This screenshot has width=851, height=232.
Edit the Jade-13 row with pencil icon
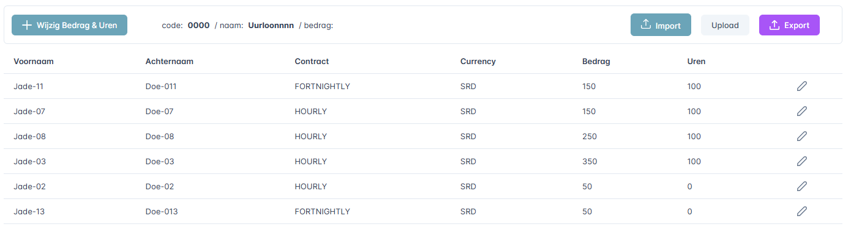(x=801, y=211)
